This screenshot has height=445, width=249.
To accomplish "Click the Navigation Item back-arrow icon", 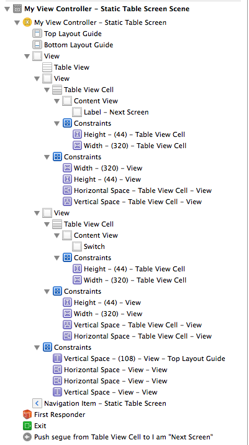I will (37, 403).
